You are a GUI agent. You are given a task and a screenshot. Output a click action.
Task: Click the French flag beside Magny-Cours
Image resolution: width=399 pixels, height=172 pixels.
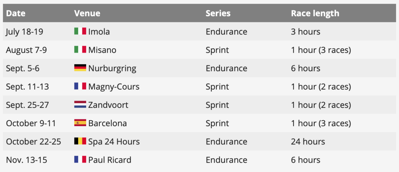[80, 86]
